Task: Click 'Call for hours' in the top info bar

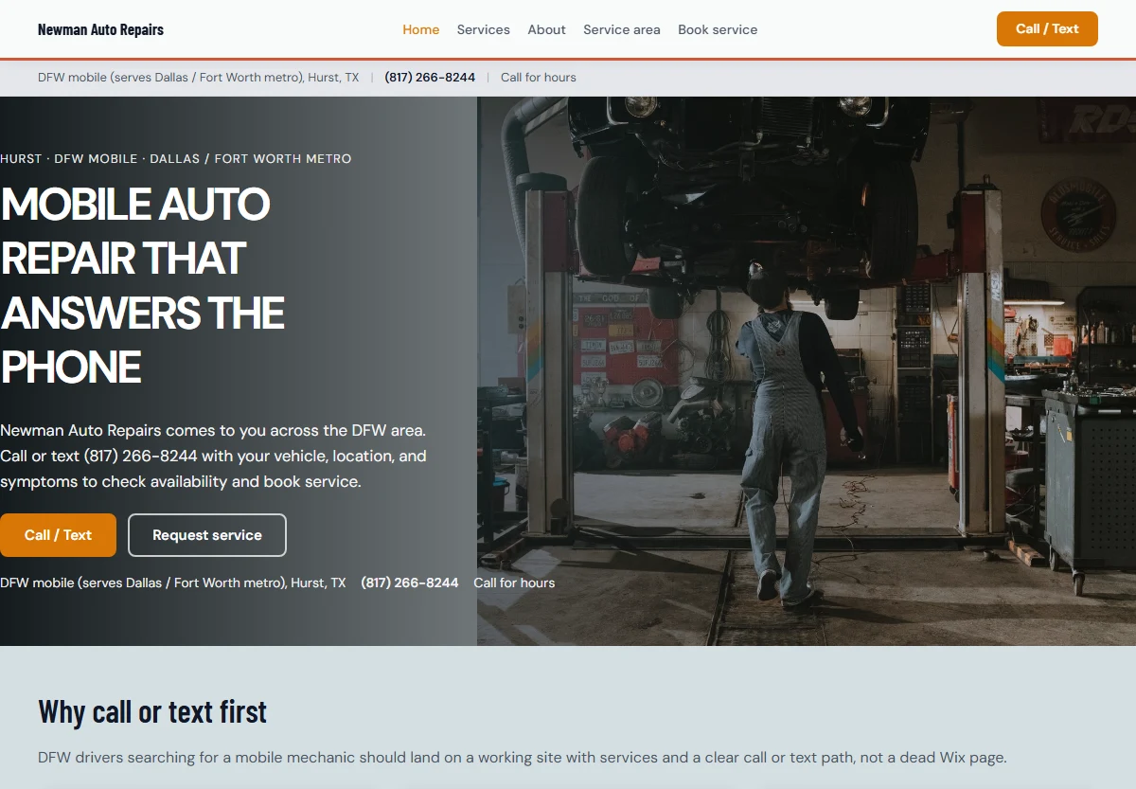Action: click(538, 78)
